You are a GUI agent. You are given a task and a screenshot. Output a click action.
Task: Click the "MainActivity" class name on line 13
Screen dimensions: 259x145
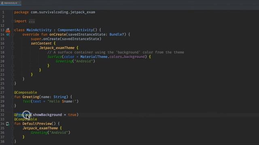coord(39,30)
